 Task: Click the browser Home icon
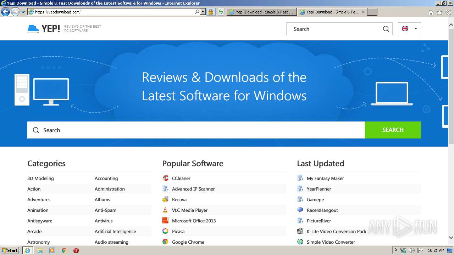431,12
